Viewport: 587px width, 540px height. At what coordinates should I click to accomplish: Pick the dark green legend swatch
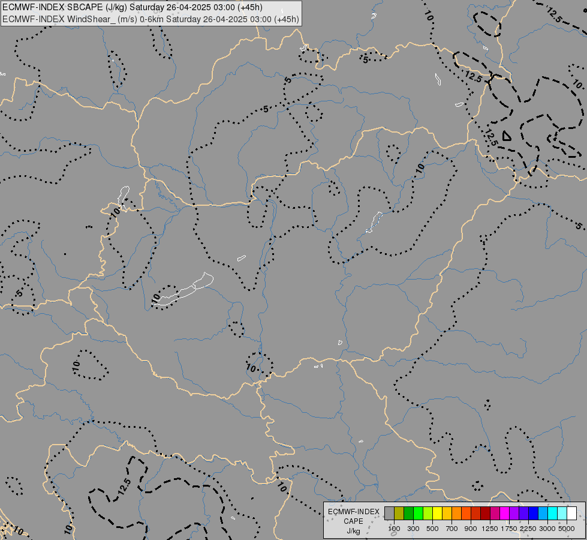408,513
